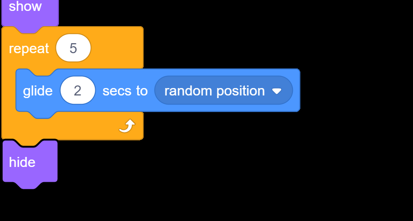Click the word glide on blue block

[x=38, y=91]
